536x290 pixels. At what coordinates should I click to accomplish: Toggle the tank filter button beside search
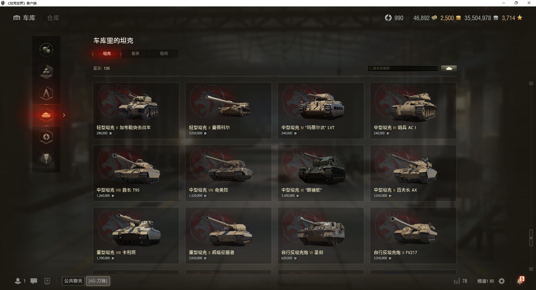point(449,68)
